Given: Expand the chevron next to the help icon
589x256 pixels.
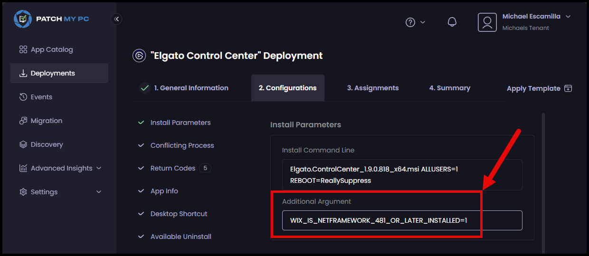Looking at the screenshot, I should click(423, 22).
